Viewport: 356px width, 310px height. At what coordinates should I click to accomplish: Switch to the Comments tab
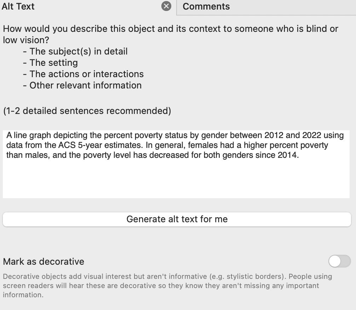tap(206, 6)
